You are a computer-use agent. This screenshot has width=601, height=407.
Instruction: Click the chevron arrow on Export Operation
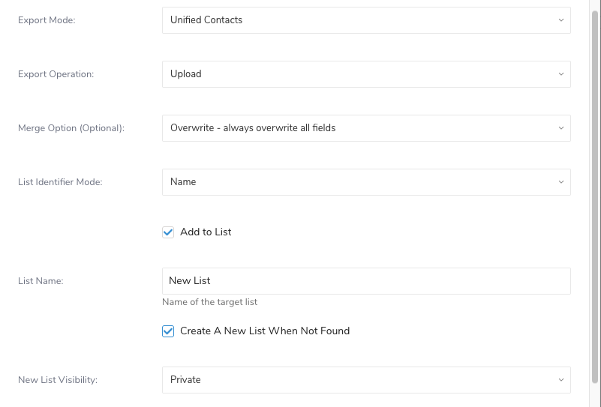click(560, 74)
